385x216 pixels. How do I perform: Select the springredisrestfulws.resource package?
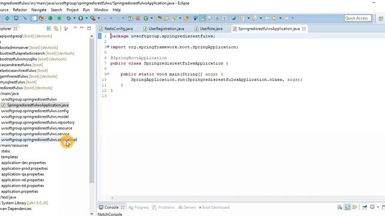[37, 128]
